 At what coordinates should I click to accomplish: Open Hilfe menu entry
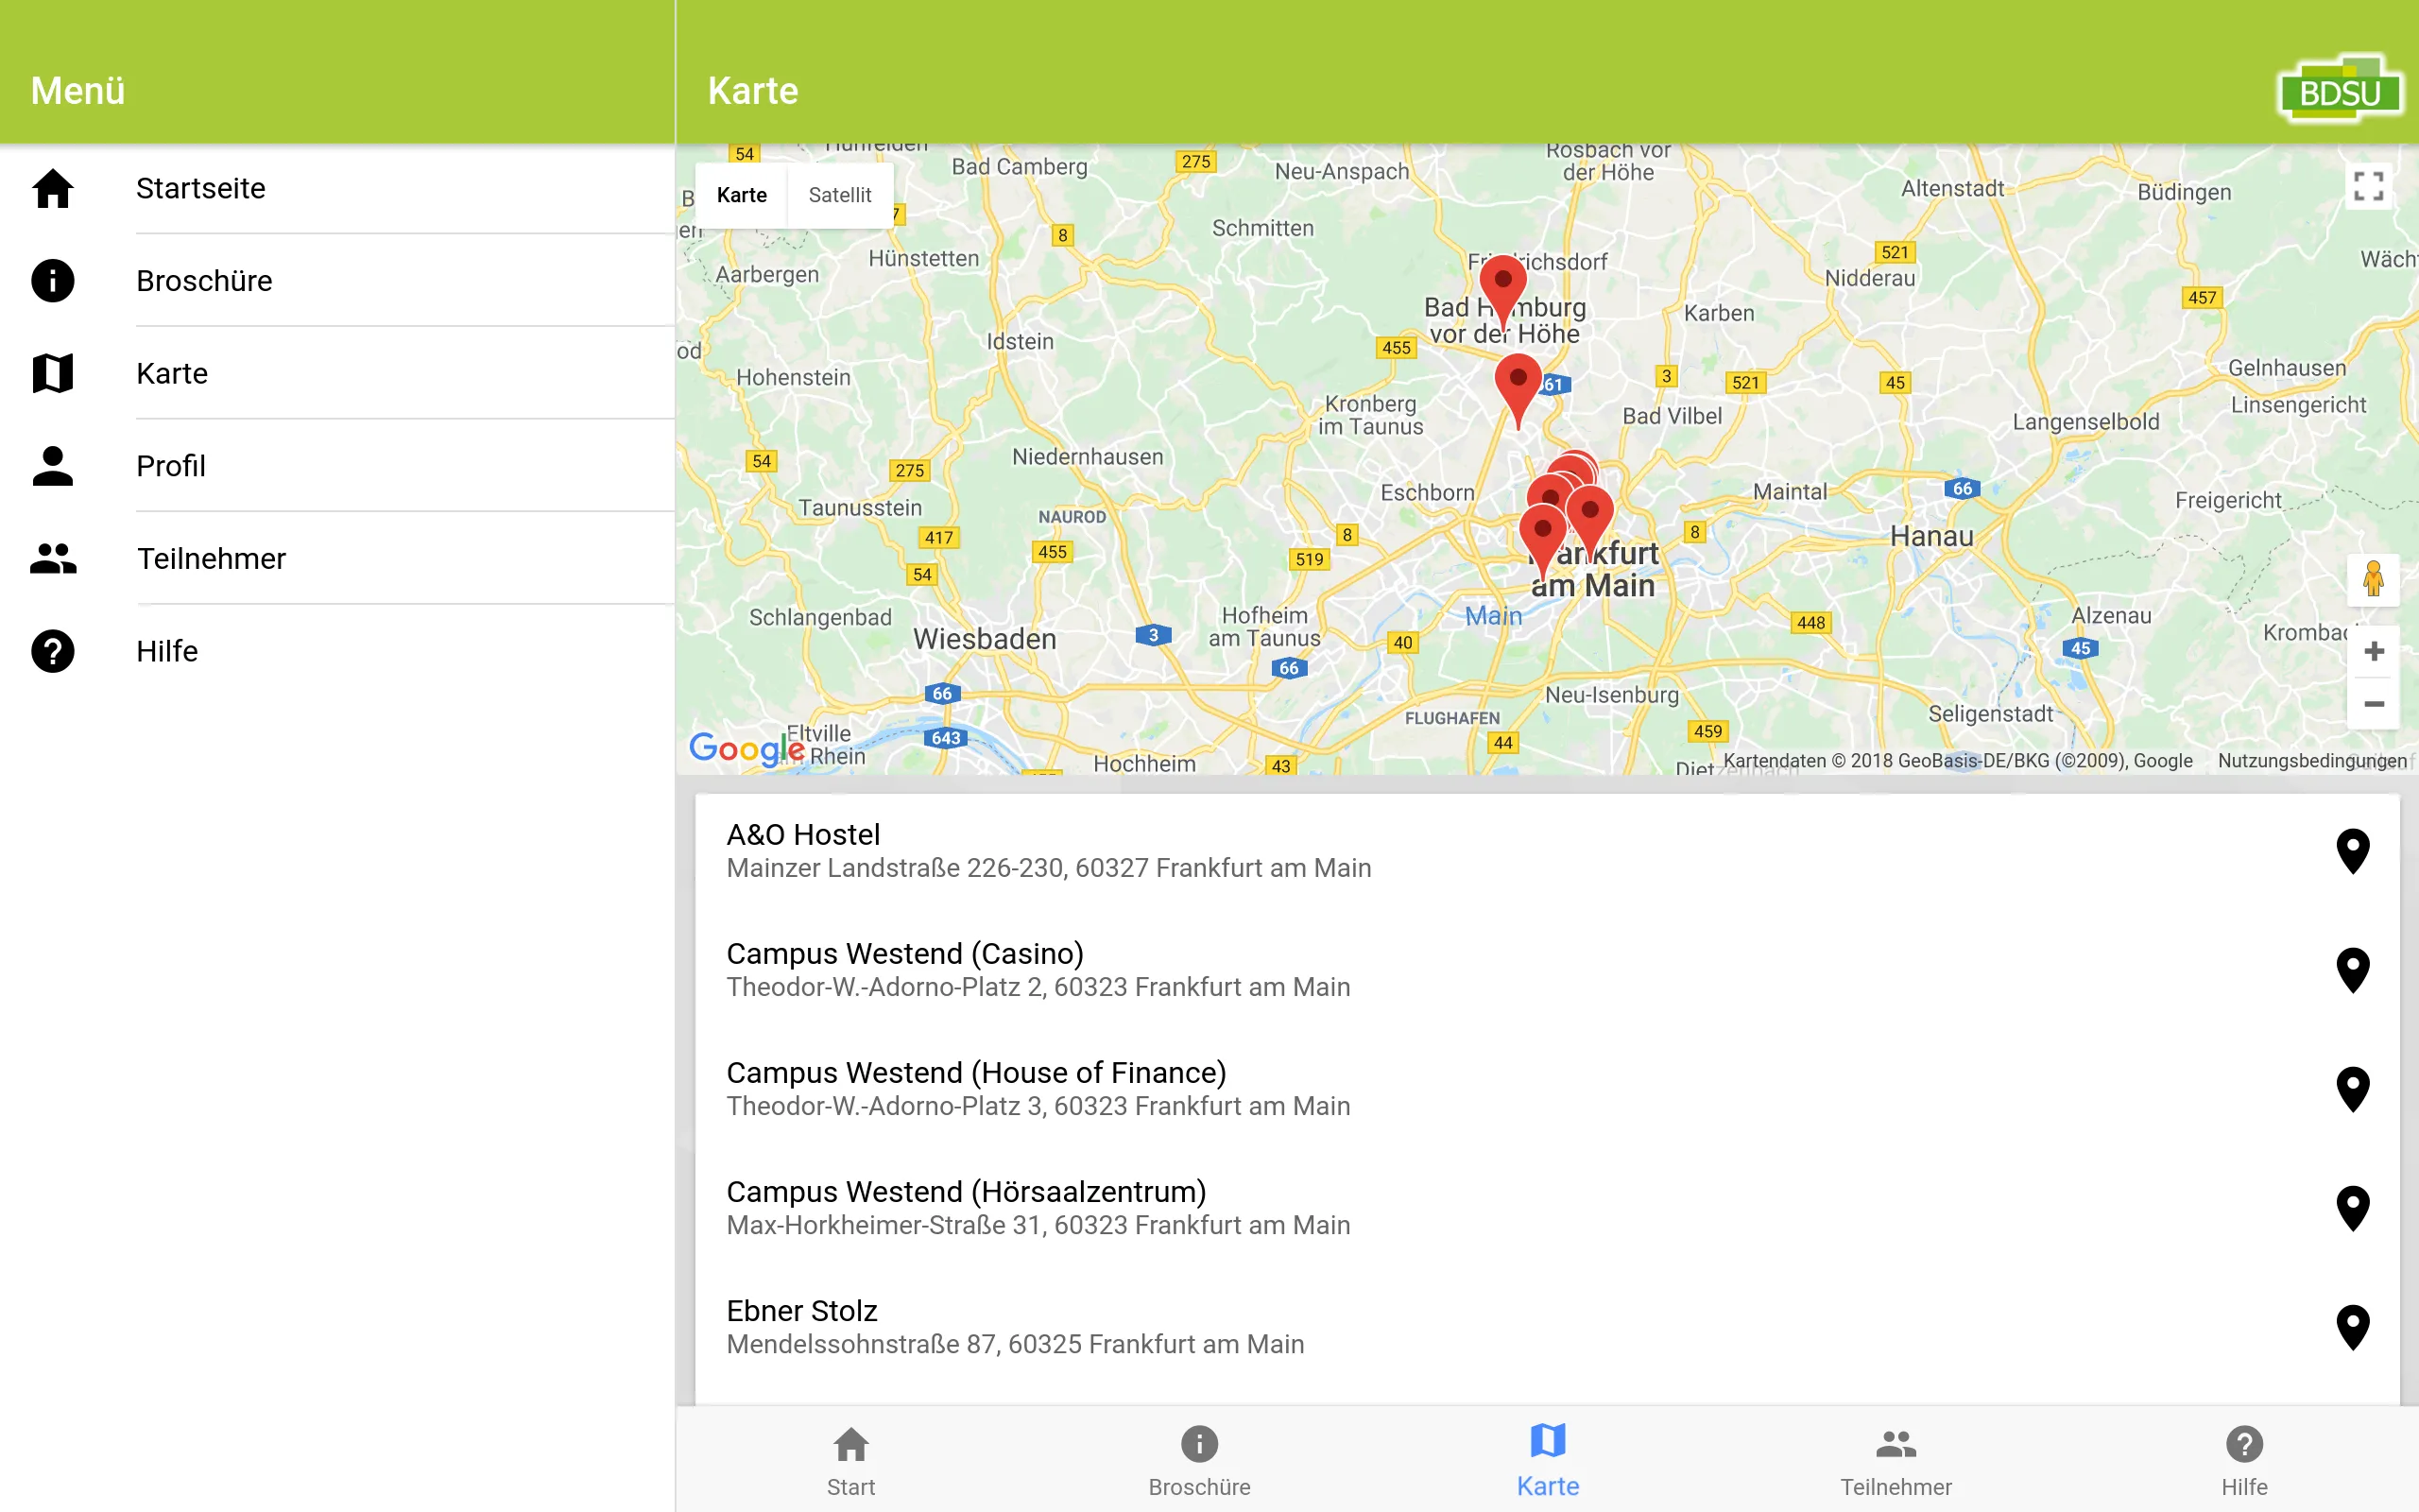(336, 651)
